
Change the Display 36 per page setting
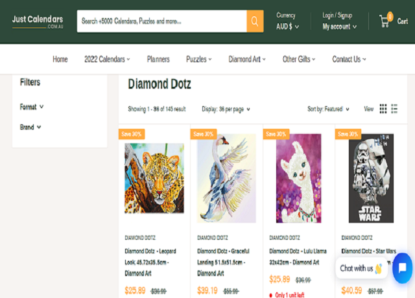click(226, 109)
